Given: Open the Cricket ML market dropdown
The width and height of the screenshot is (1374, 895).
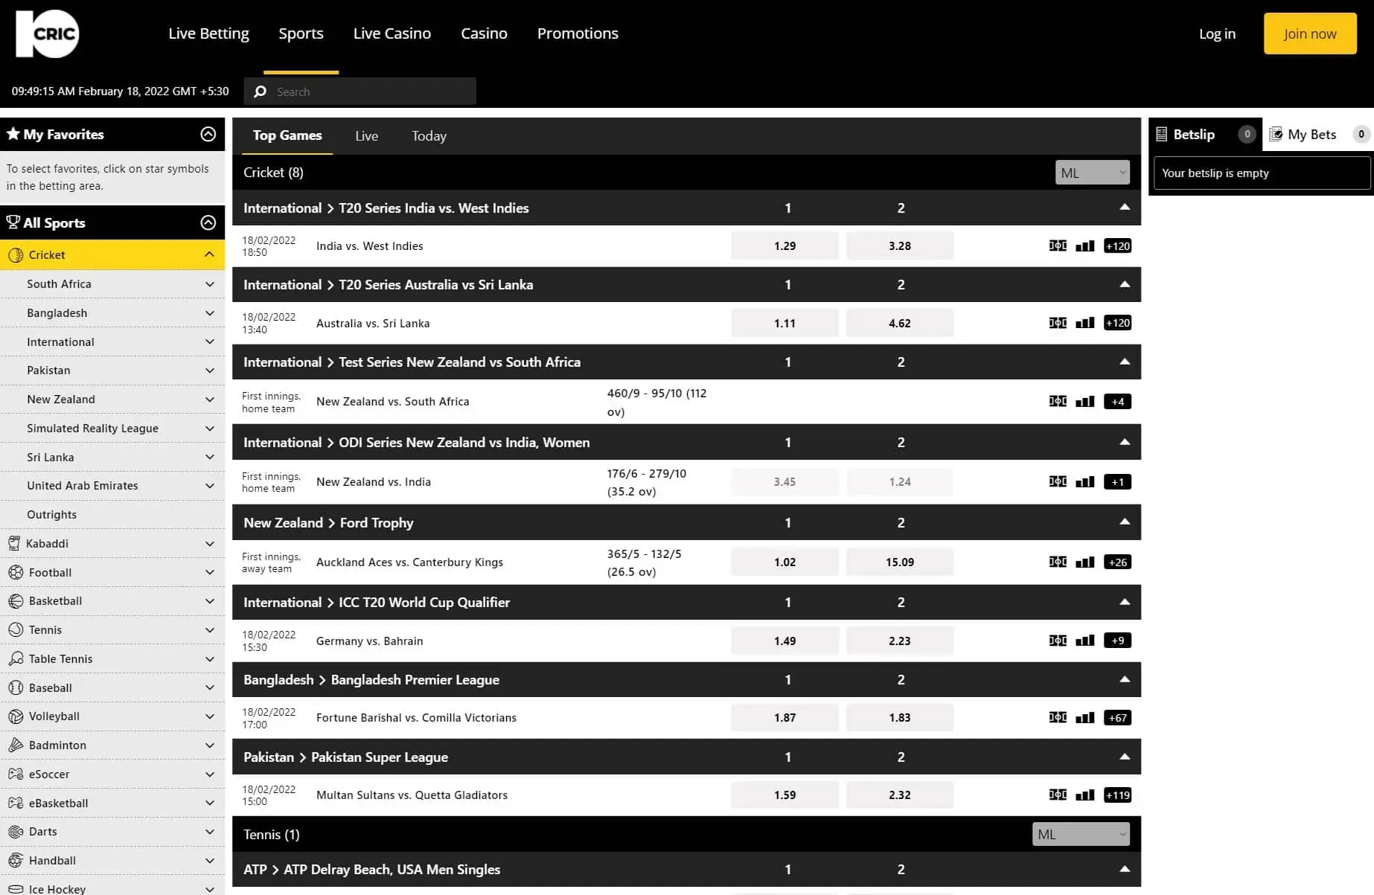Looking at the screenshot, I should coord(1091,173).
